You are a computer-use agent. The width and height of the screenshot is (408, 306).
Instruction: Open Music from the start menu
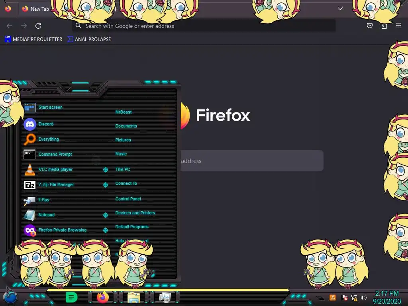(121, 154)
